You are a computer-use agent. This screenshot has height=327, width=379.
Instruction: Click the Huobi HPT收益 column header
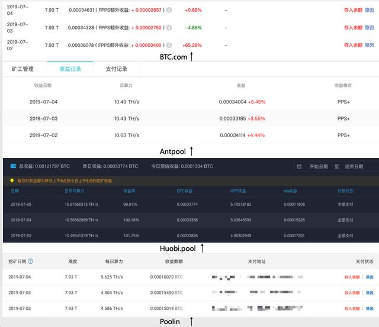pos(238,191)
